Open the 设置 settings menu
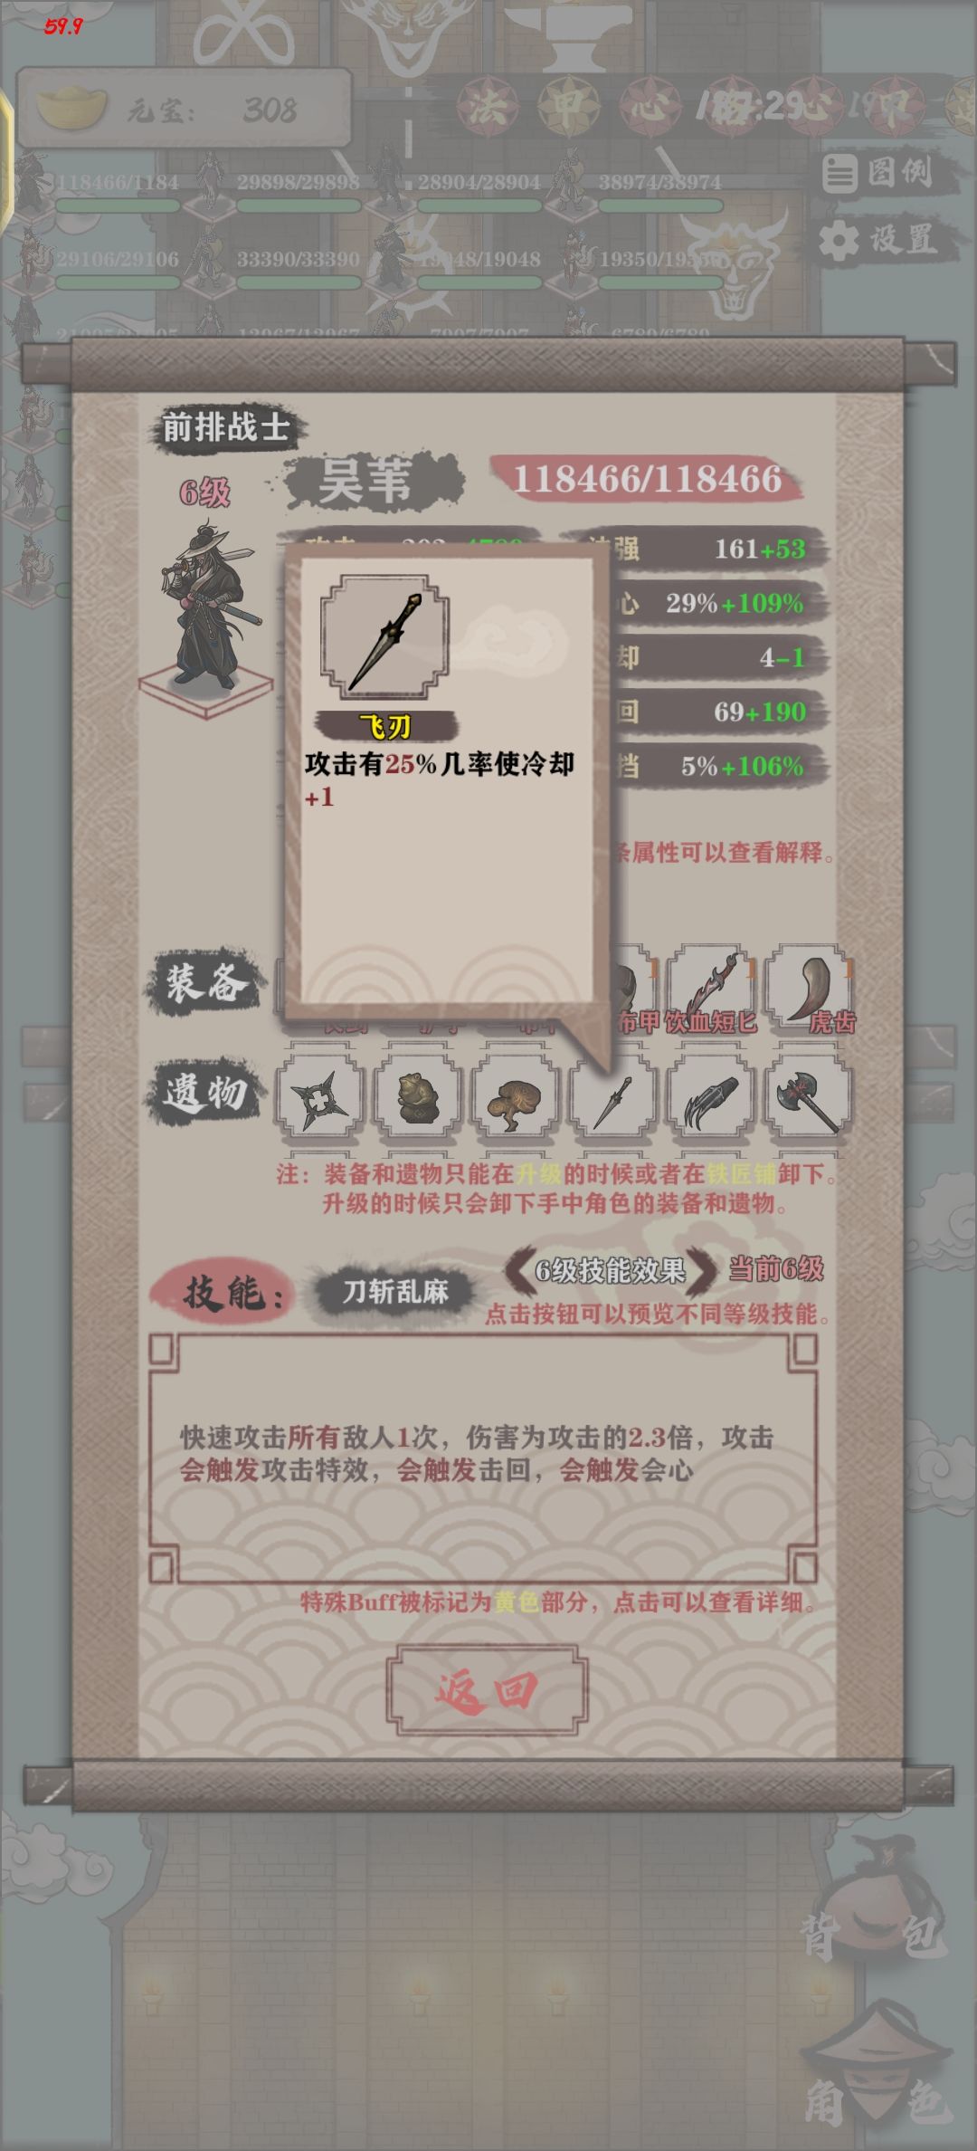 pos(877,240)
